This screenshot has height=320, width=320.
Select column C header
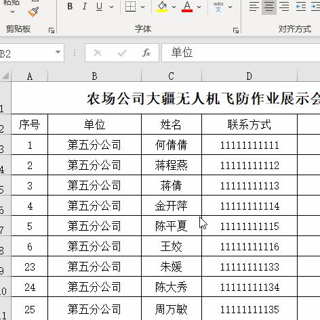[172, 76]
